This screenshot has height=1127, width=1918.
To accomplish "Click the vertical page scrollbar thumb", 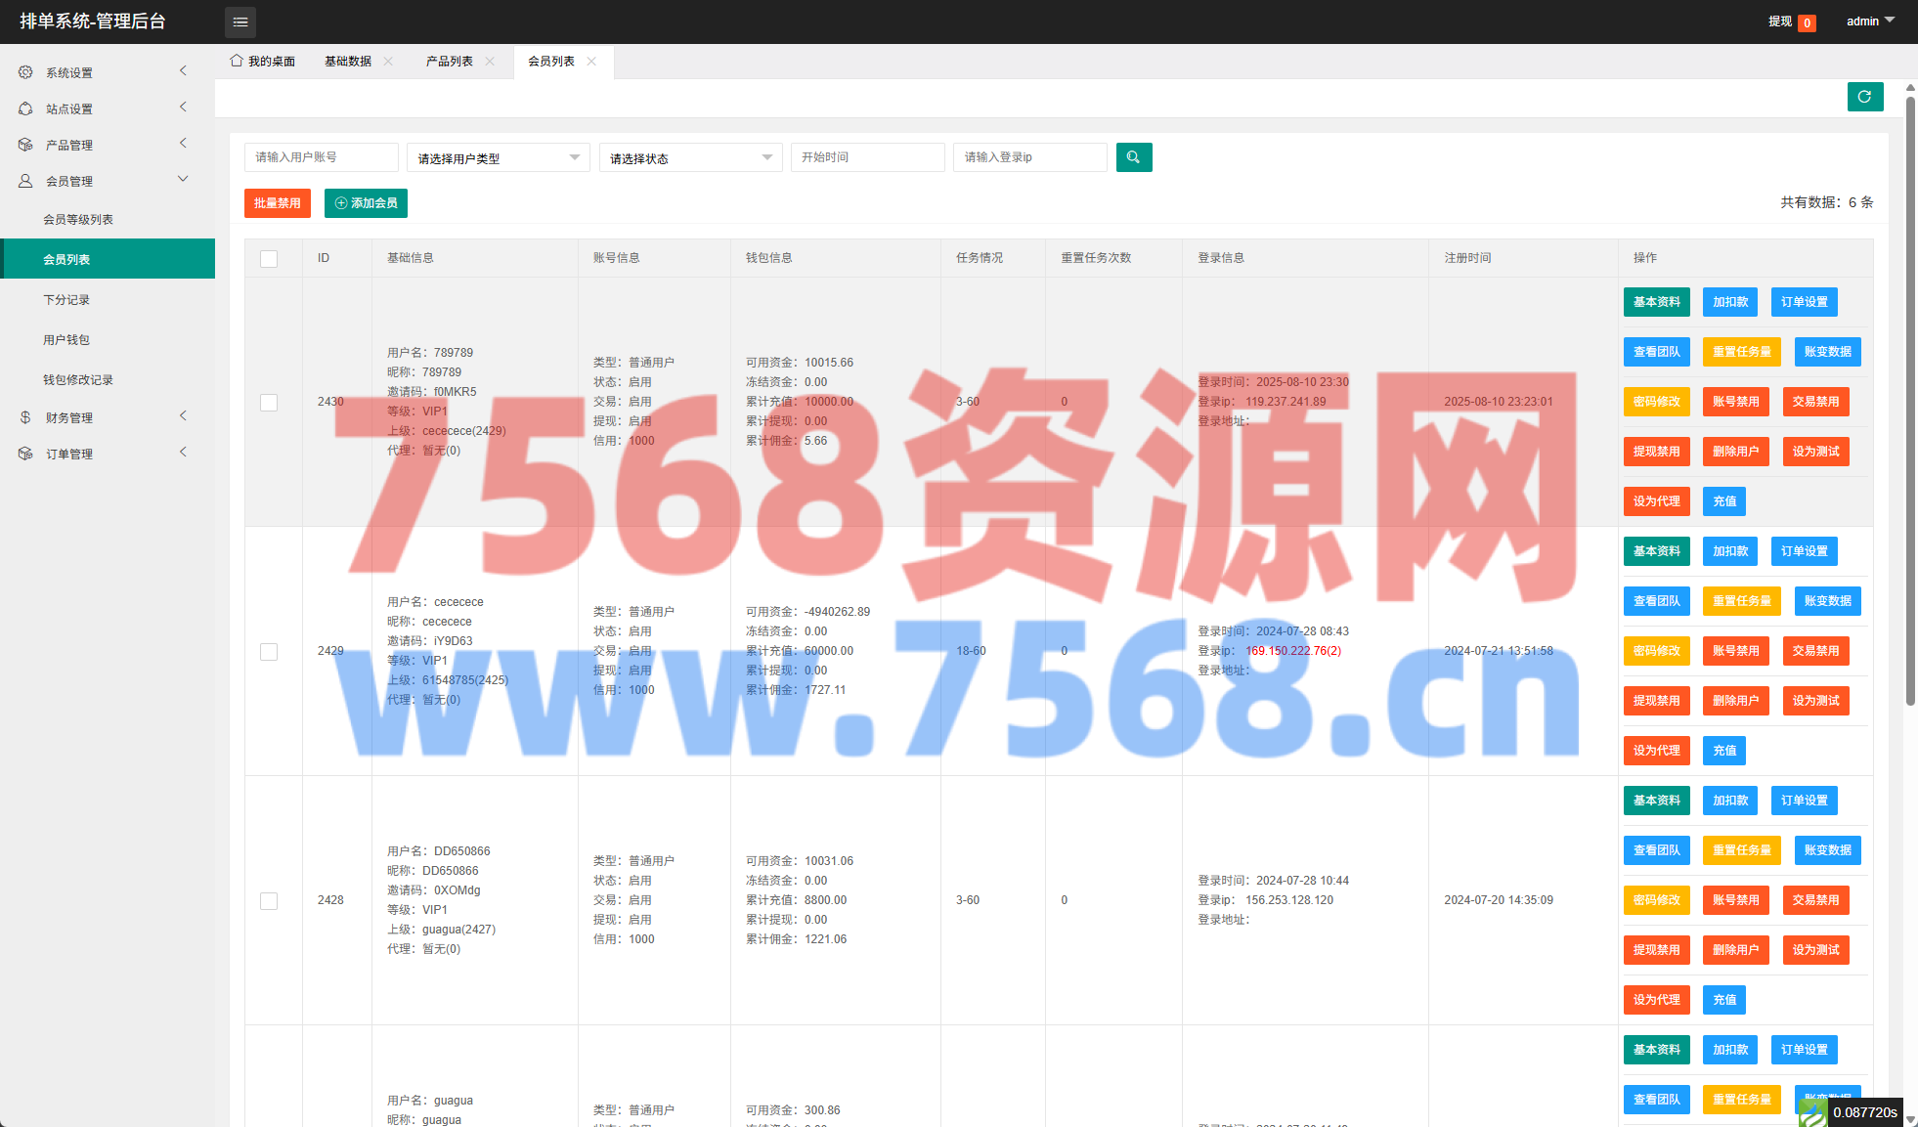I will coord(1910,391).
